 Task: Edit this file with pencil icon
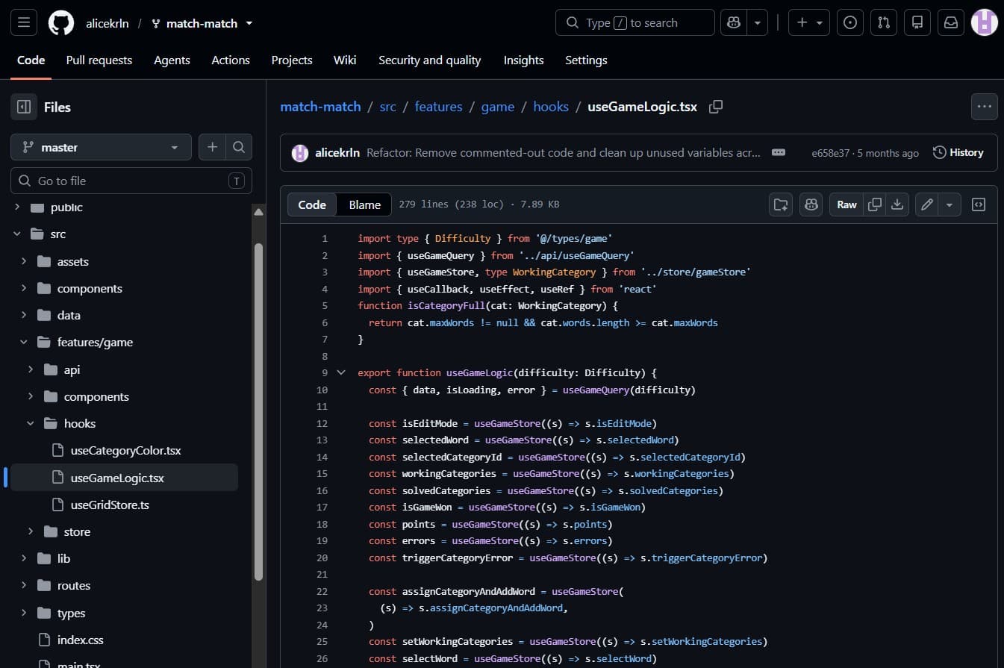coord(927,205)
